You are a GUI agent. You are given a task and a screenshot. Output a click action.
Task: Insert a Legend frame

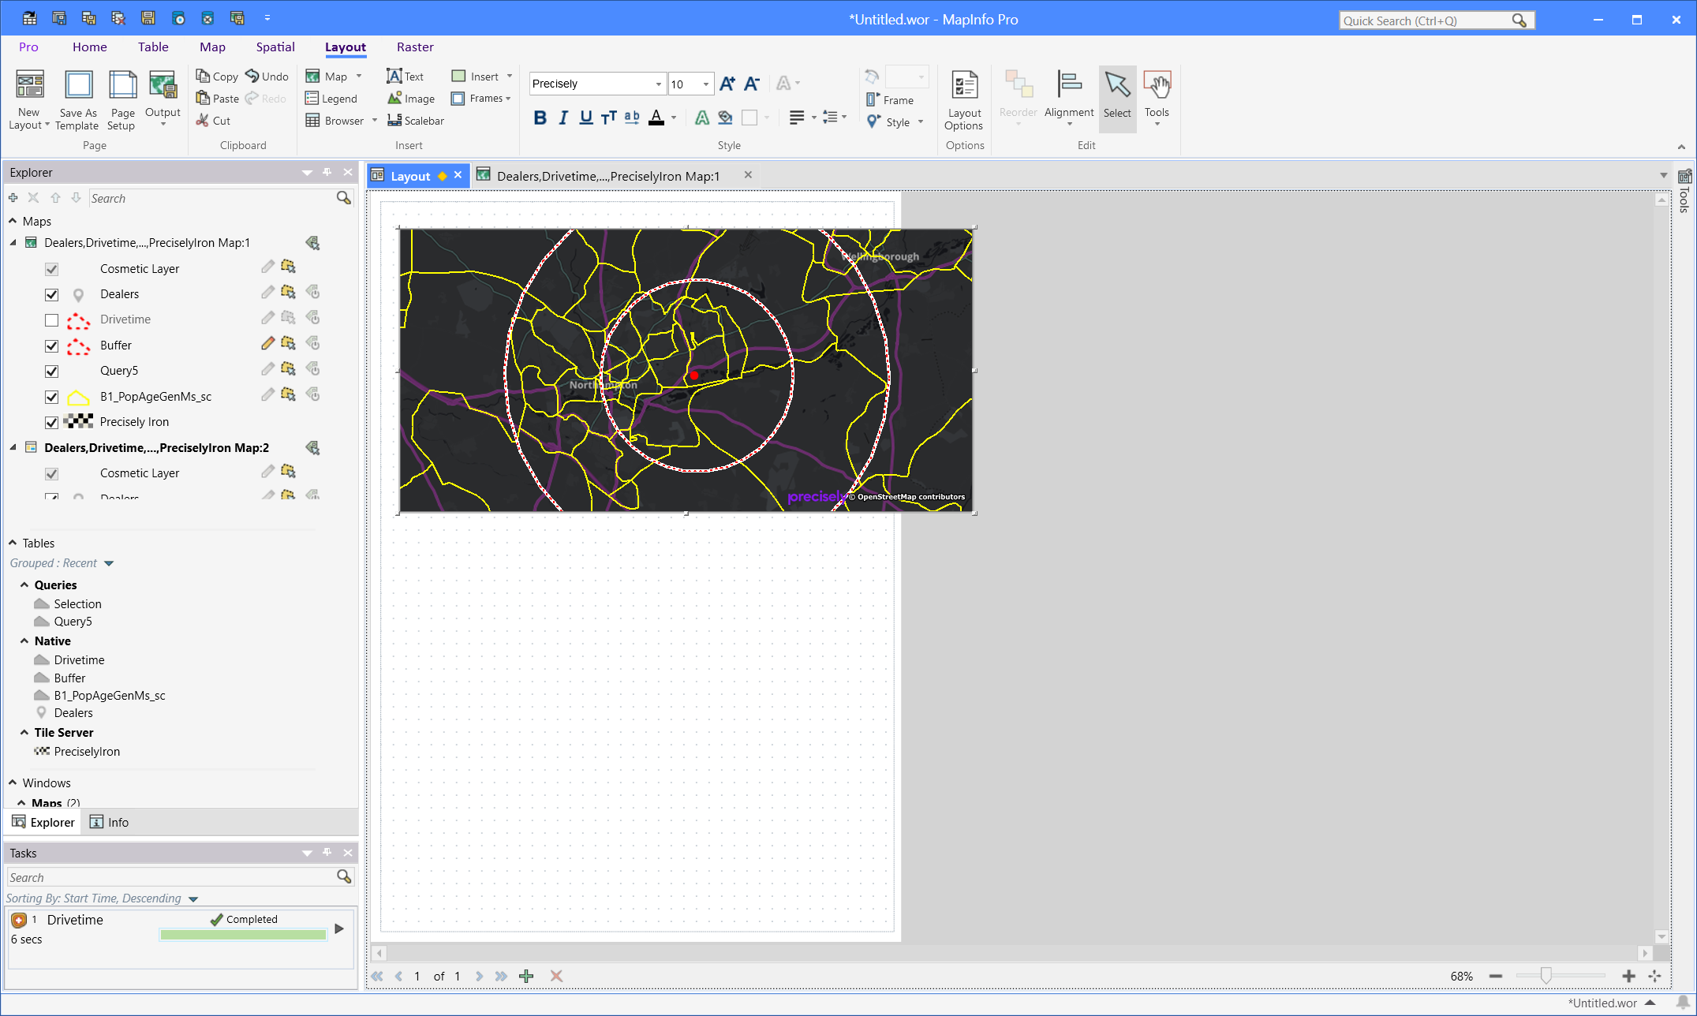click(331, 99)
